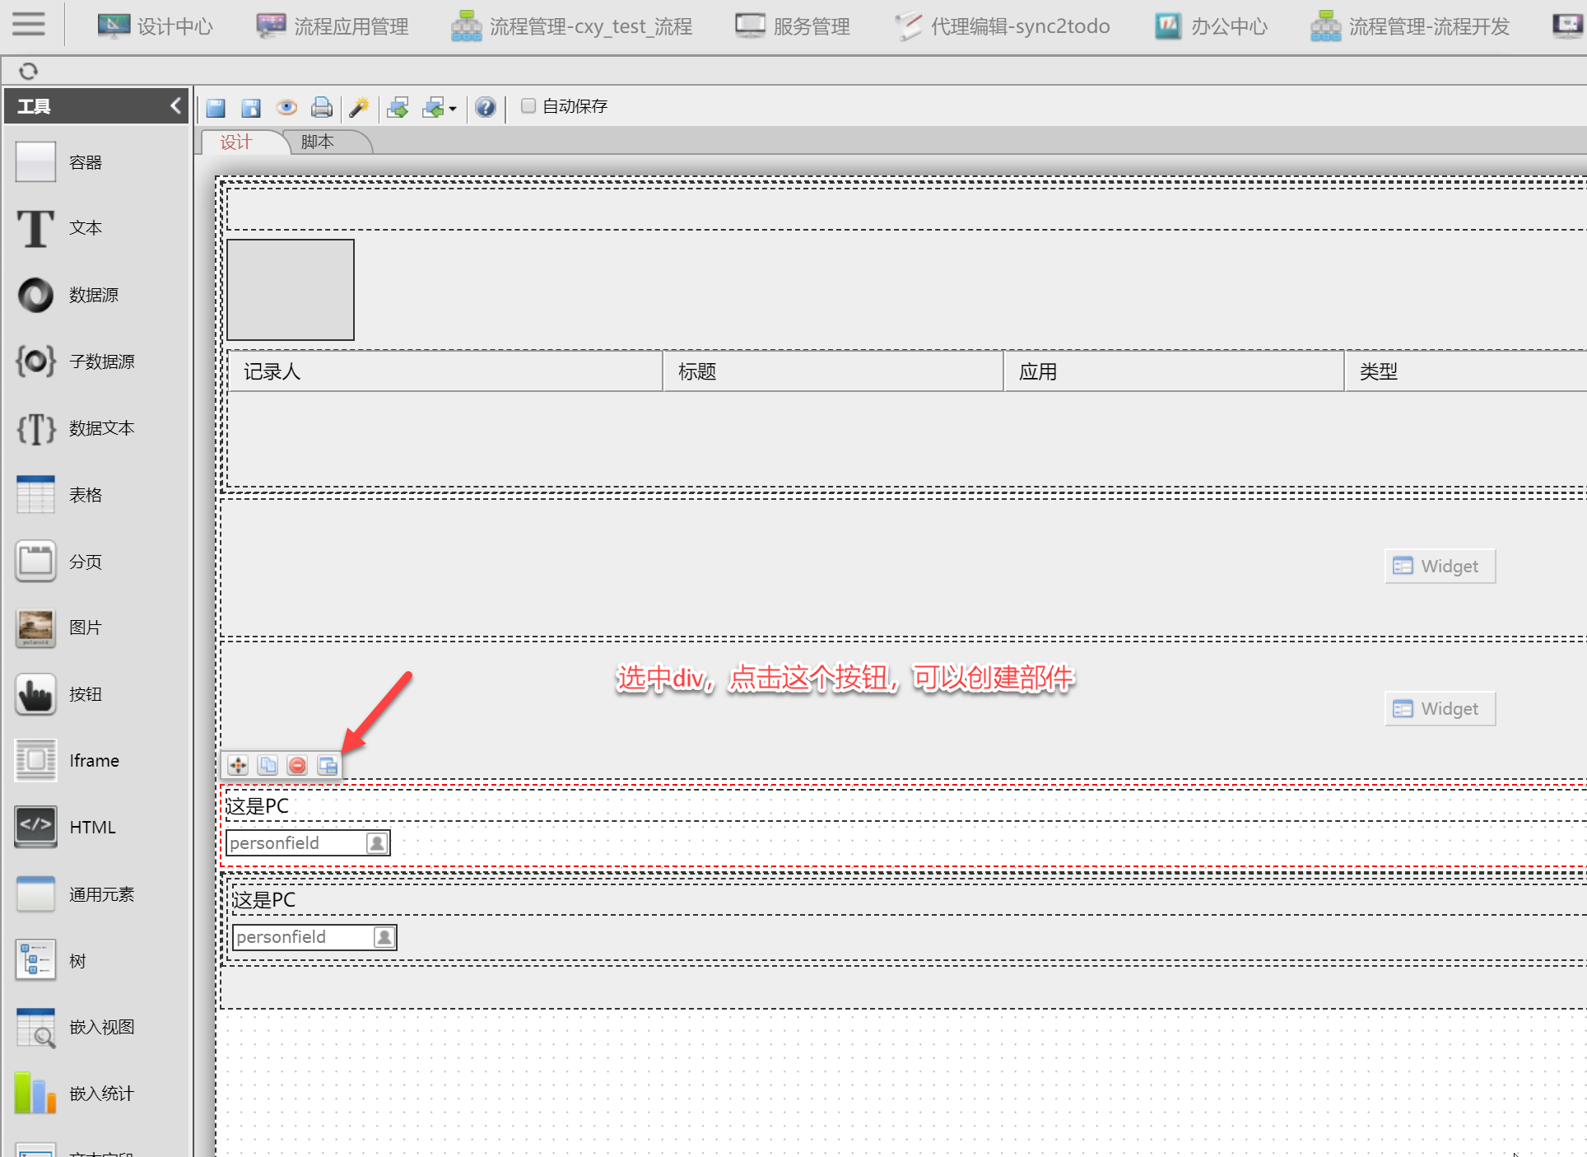Open the 服务管理 tab

pyautogui.click(x=792, y=26)
